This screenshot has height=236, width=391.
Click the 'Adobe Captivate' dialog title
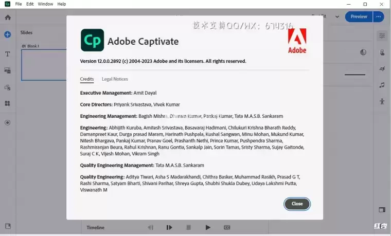coord(143,41)
